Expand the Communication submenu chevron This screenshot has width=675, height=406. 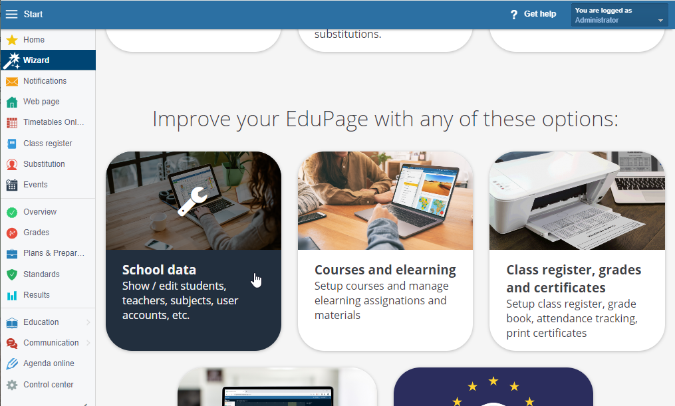pos(88,343)
